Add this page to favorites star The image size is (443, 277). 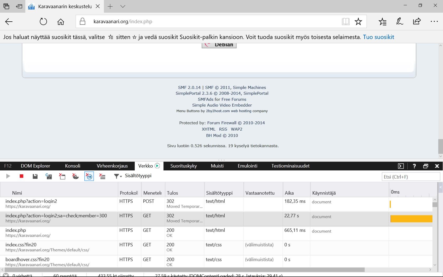coord(358,22)
